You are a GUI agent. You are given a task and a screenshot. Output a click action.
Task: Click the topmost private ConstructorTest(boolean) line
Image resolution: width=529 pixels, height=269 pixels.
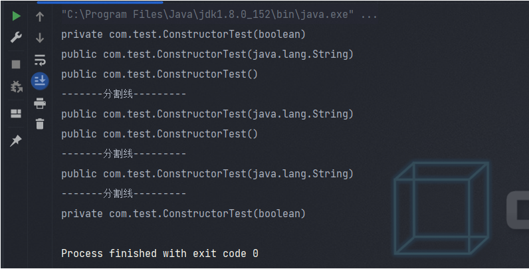[x=183, y=34]
